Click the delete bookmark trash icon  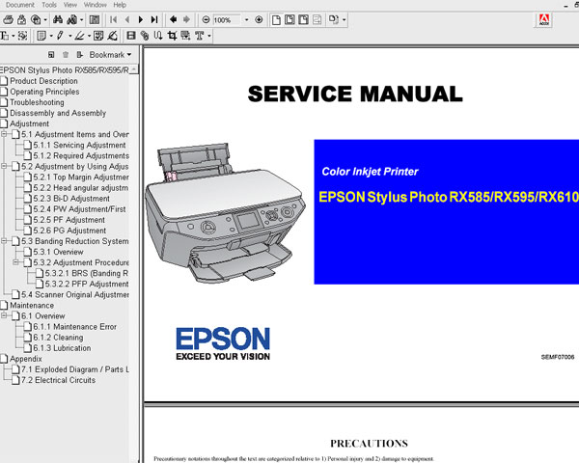click(66, 55)
